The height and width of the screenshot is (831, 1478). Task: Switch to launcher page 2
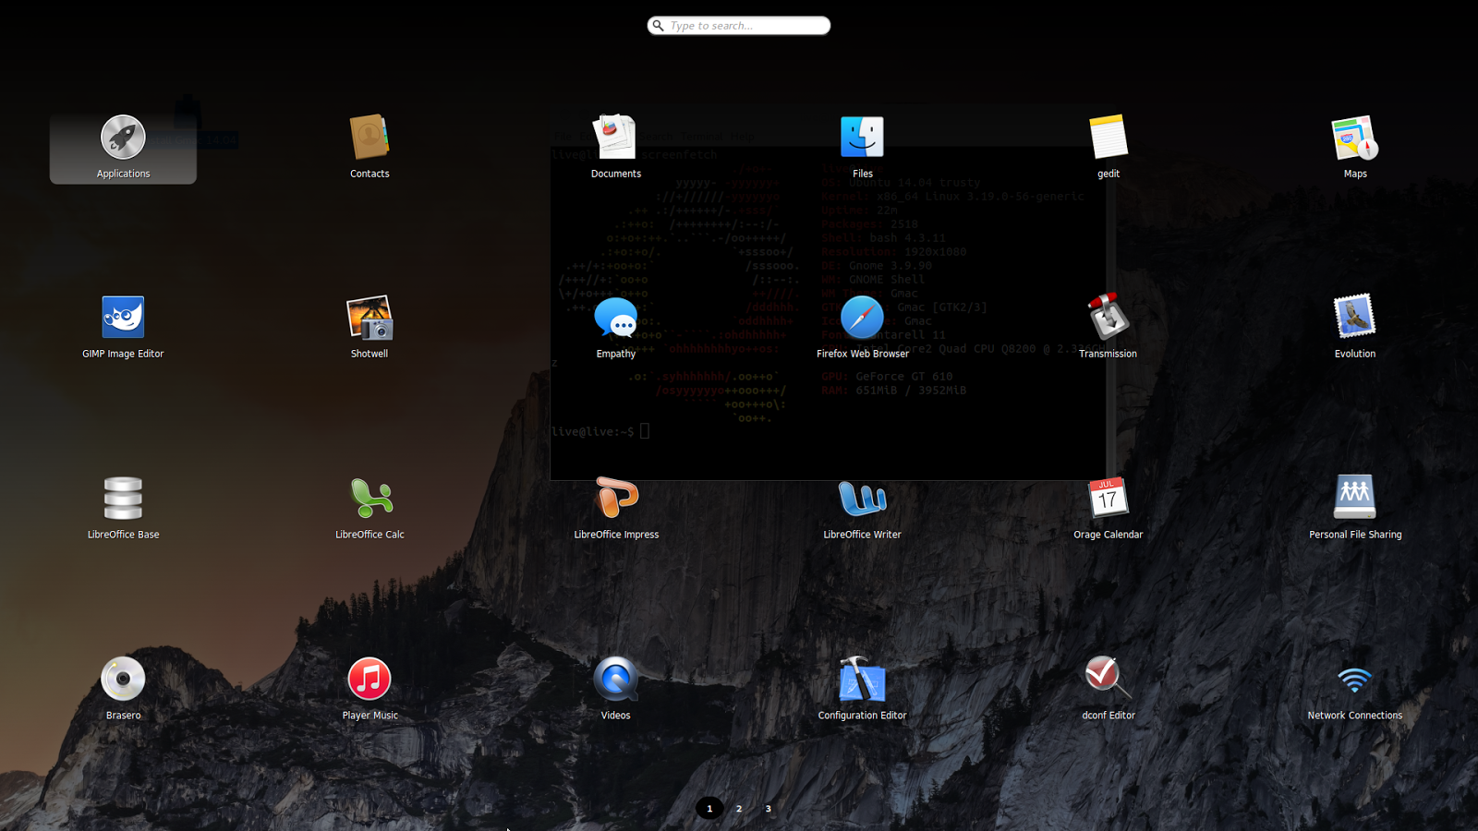click(739, 809)
